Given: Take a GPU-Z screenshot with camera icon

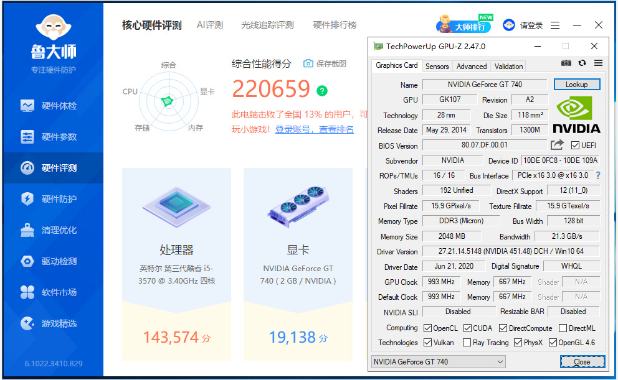Looking at the screenshot, I should [566, 63].
